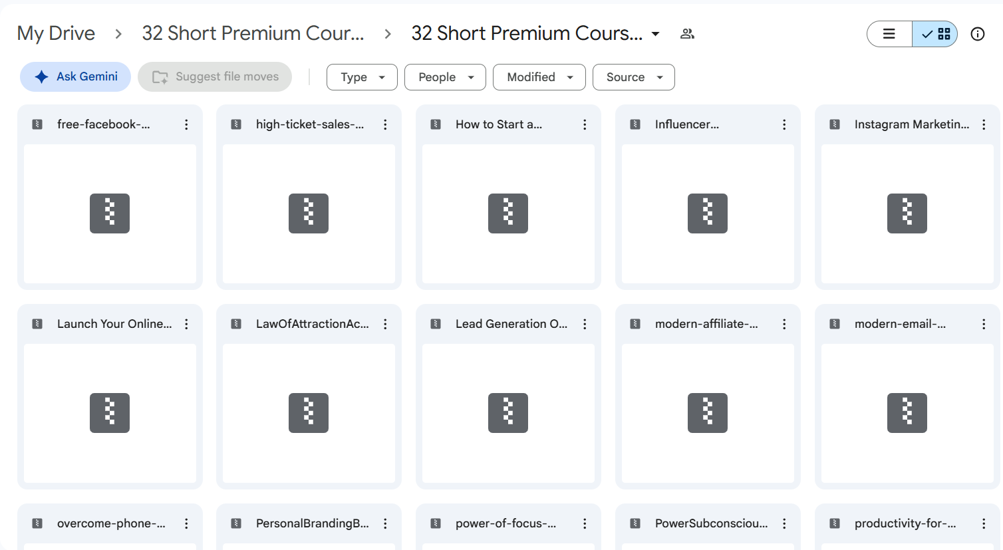Open the Modified filter dropdown
The height and width of the screenshot is (550, 1003).
pos(539,77)
